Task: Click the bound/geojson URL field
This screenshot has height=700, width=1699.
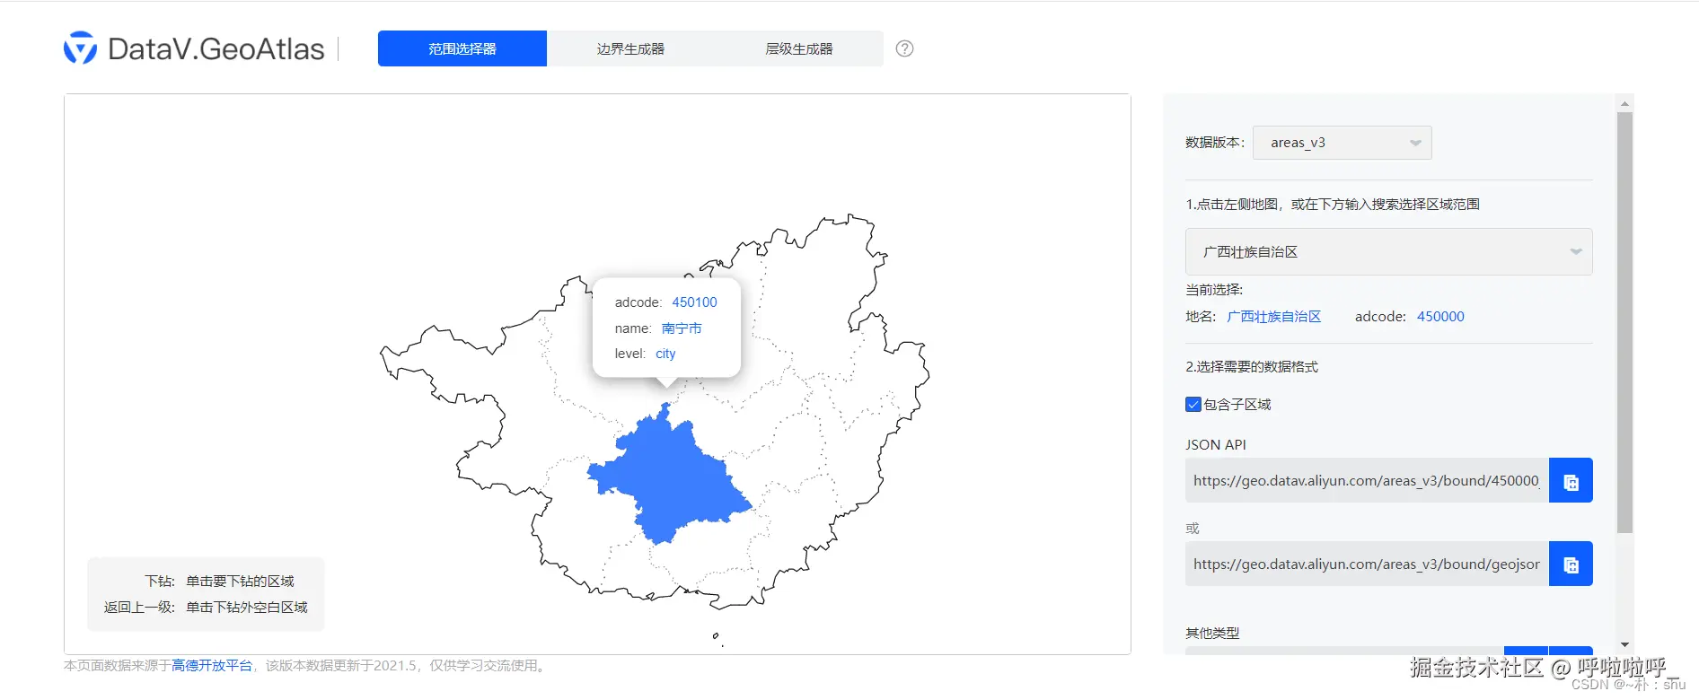Action: [x=1367, y=564]
